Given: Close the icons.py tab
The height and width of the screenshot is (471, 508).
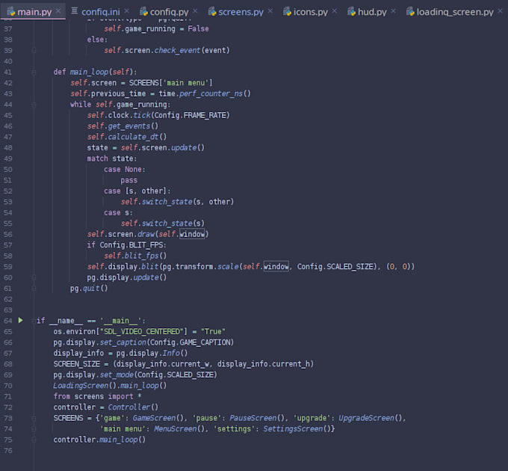Looking at the screenshot, I should (335, 11).
